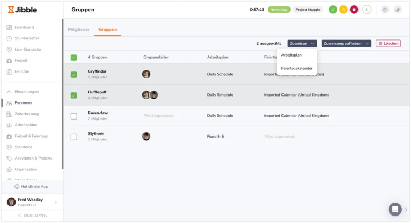Click the green outlined user icon
Viewport: 411px width, 223px height.
coord(367,10)
